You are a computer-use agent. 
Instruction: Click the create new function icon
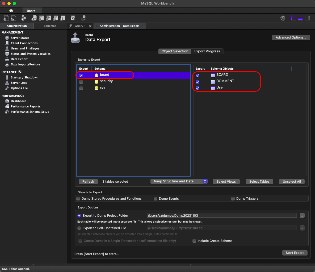point(63,18)
